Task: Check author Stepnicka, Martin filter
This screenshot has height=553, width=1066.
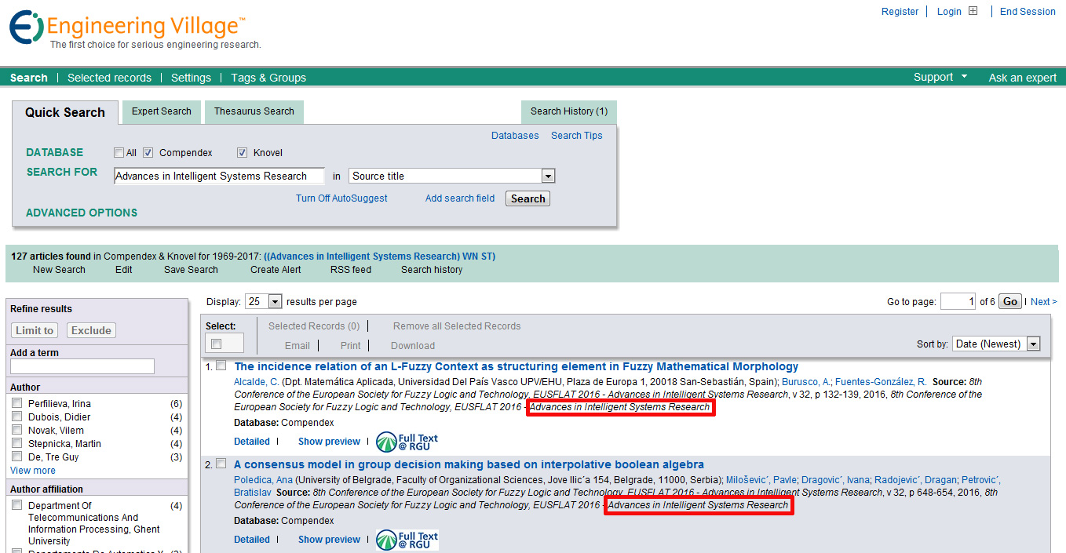Action: 17,443
